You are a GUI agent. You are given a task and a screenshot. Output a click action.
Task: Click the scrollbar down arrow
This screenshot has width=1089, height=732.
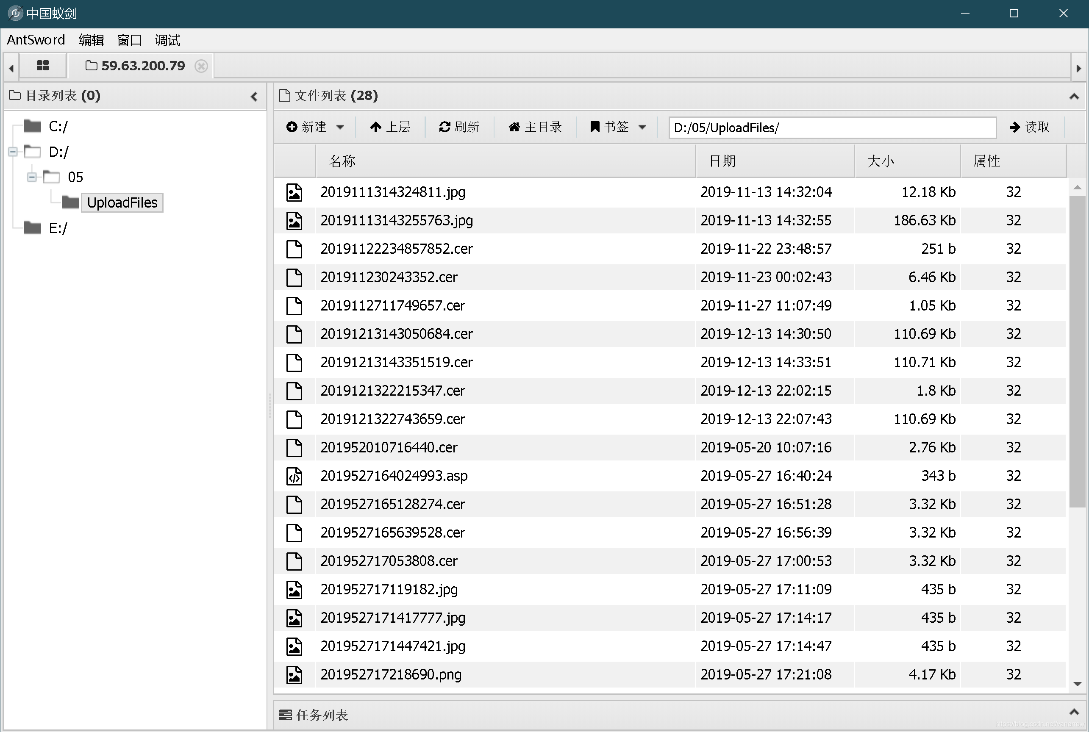(x=1077, y=684)
